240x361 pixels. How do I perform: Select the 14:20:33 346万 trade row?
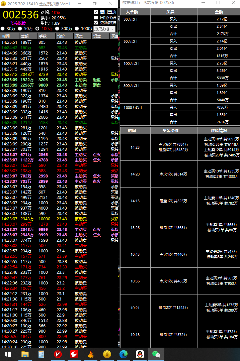pos(59,320)
